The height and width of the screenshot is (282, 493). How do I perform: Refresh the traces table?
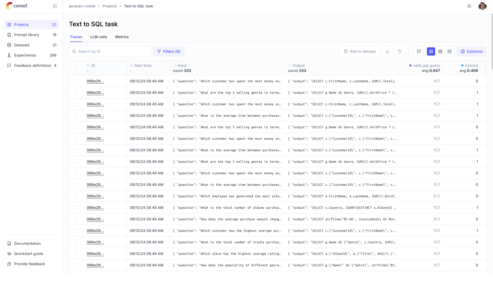[418, 51]
